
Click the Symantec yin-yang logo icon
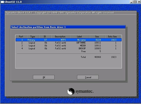(71, 91)
